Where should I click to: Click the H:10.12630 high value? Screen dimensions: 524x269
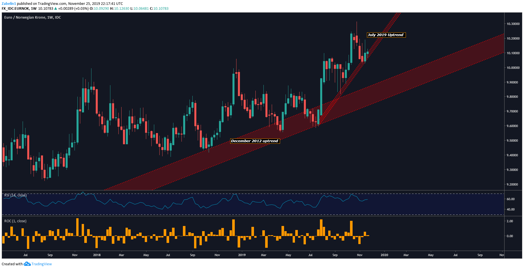[120, 9]
